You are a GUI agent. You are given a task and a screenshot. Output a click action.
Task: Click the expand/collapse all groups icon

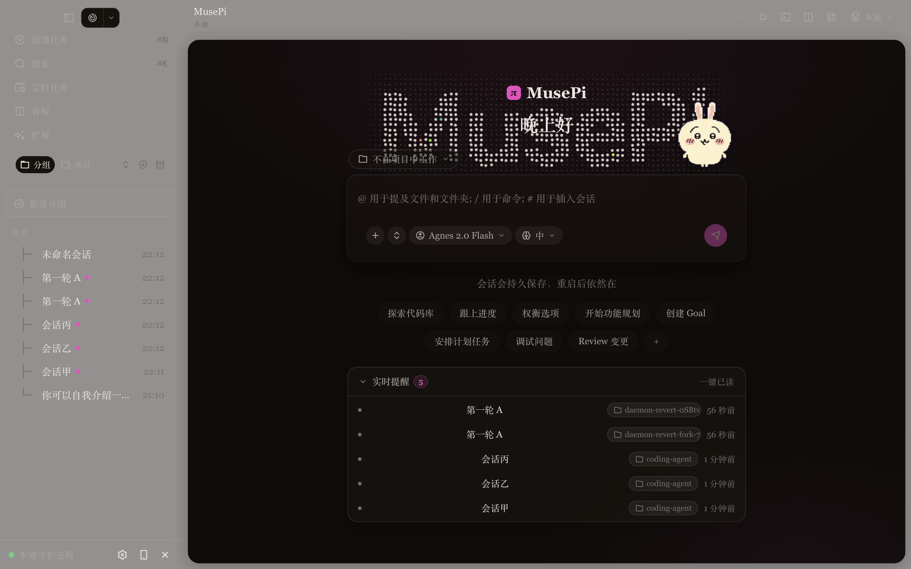pyautogui.click(x=126, y=165)
